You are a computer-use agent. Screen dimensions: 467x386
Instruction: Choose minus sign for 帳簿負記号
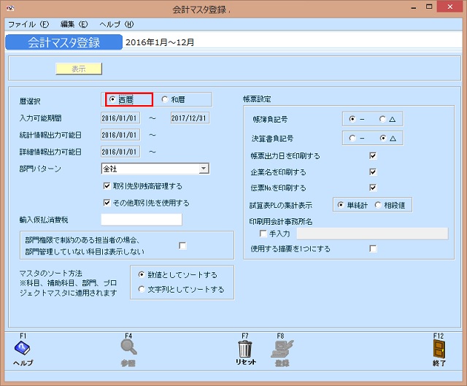[x=352, y=119]
